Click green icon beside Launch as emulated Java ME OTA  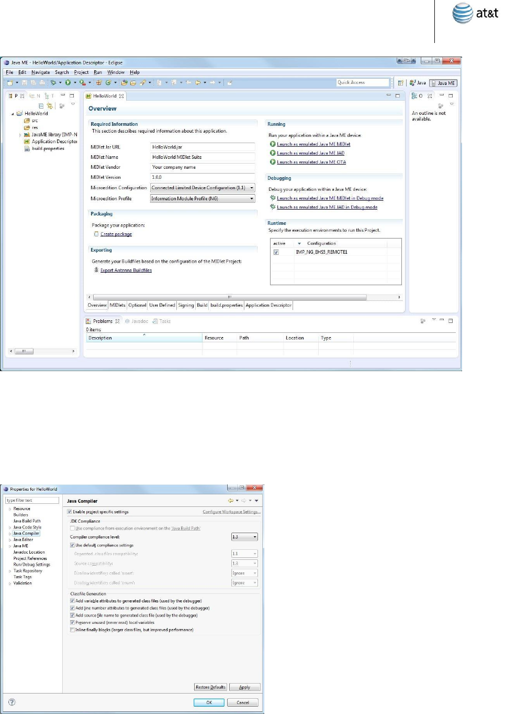click(x=273, y=161)
